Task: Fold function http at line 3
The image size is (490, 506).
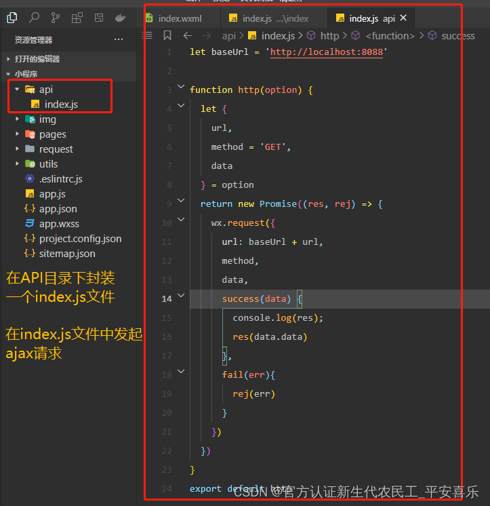Action: pyautogui.click(x=181, y=87)
